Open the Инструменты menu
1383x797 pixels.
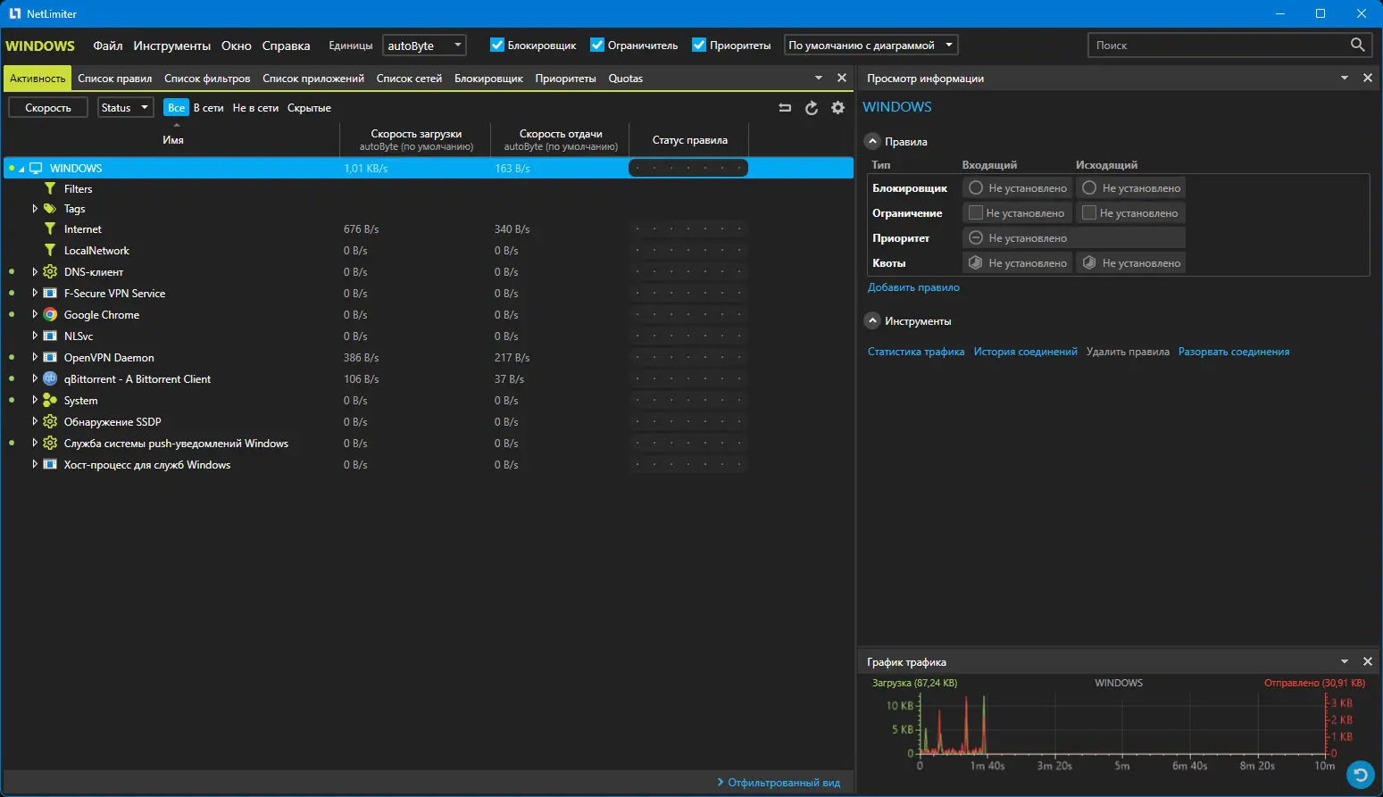(x=171, y=46)
